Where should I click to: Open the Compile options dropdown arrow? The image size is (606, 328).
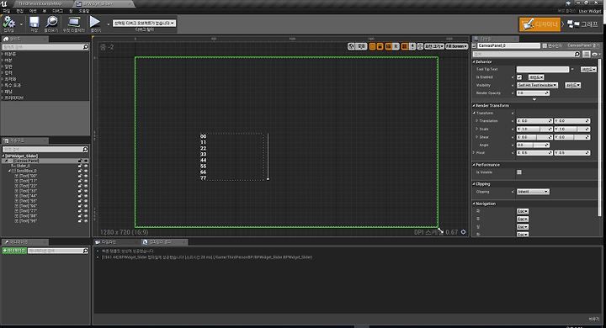21,24
